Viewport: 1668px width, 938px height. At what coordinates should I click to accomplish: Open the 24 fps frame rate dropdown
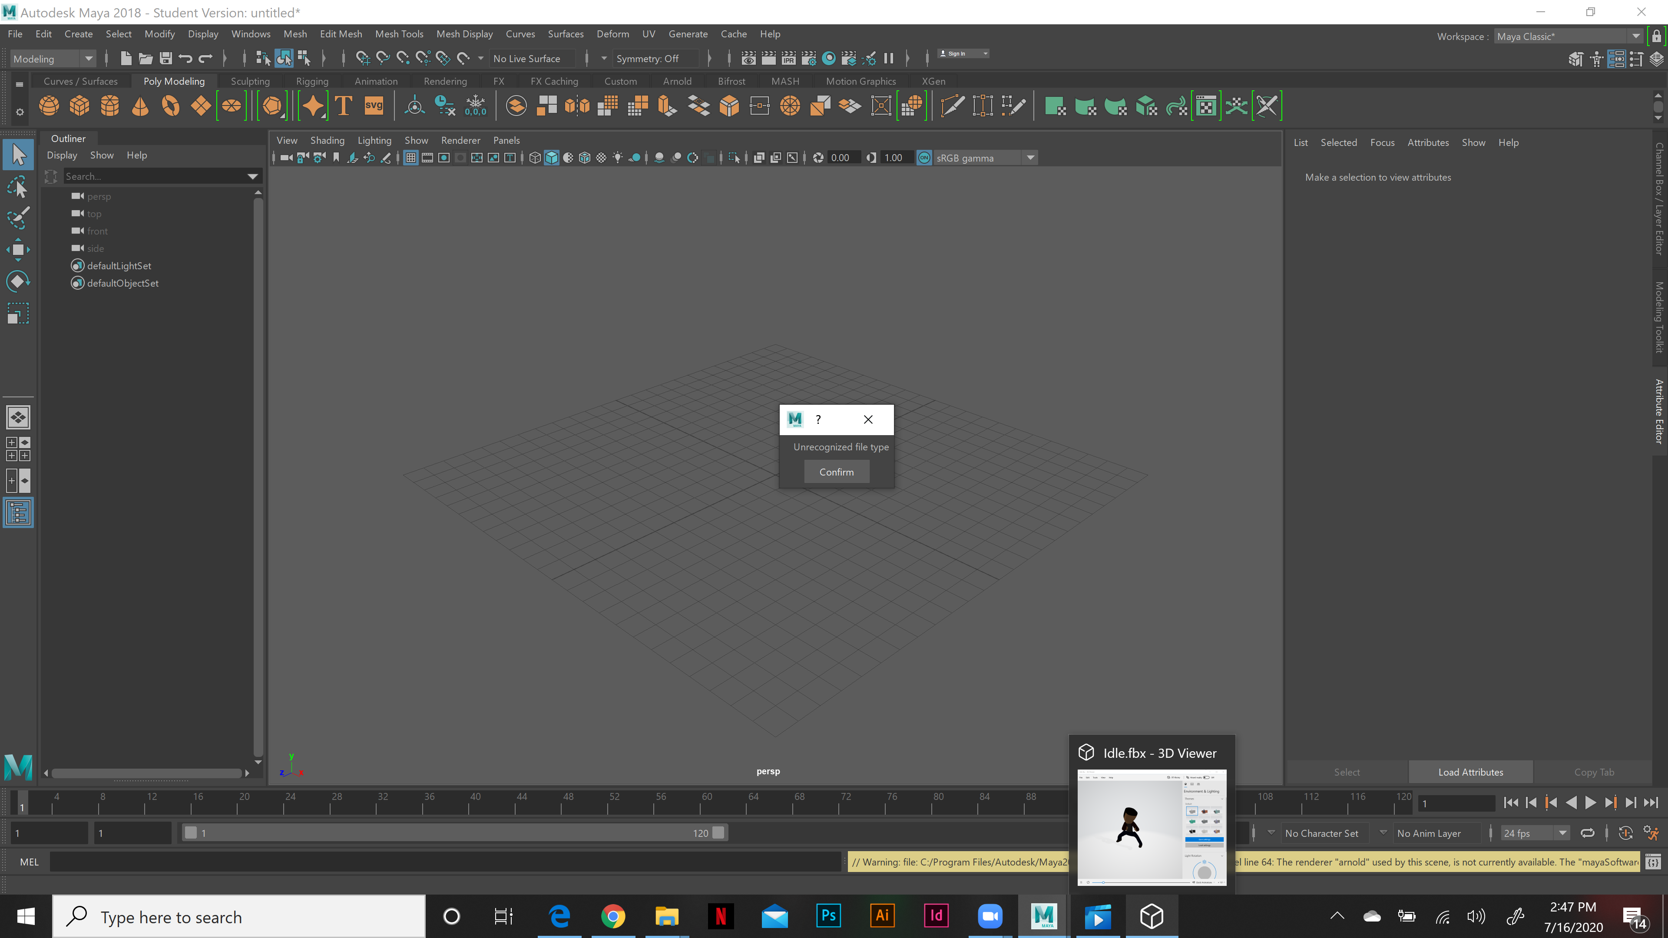tap(1562, 833)
